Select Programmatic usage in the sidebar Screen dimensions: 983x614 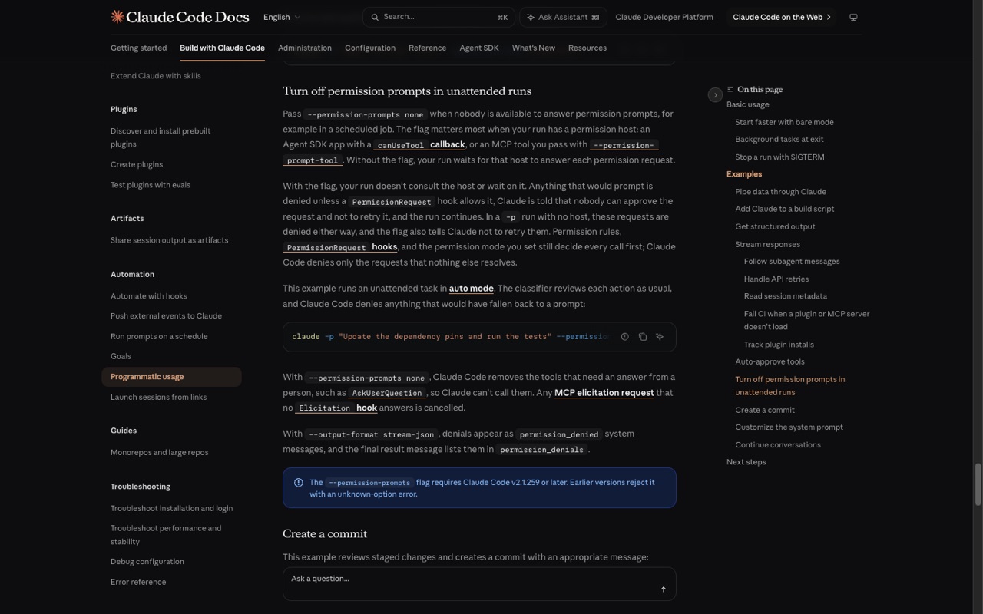[x=171, y=377]
